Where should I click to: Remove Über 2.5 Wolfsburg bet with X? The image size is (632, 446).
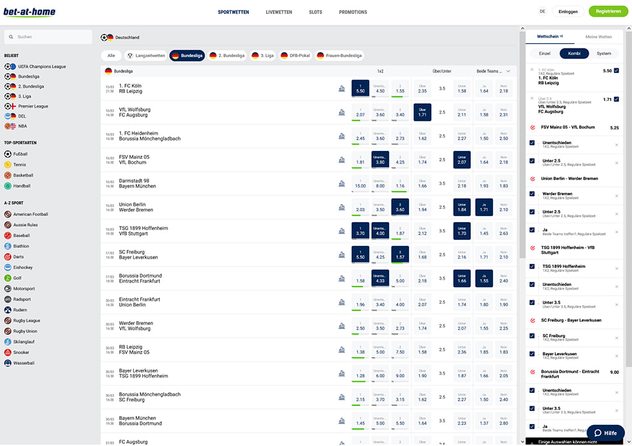[532, 98]
